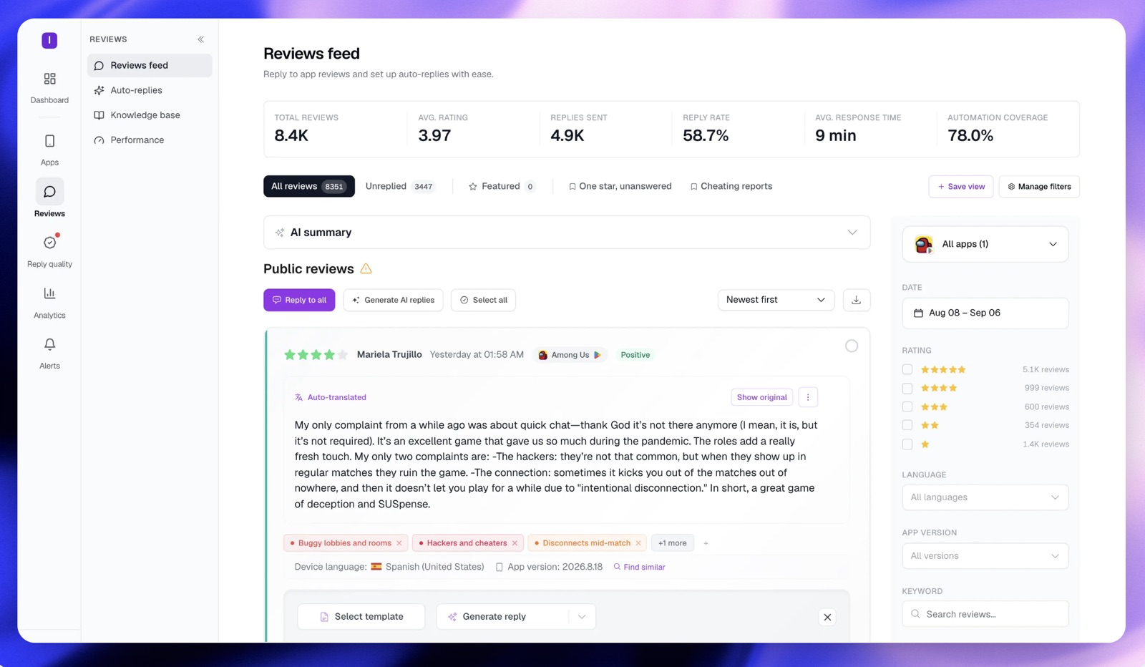Open the Newest first sort dropdown
The image size is (1145, 667).
pyautogui.click(x=776, y=300)
